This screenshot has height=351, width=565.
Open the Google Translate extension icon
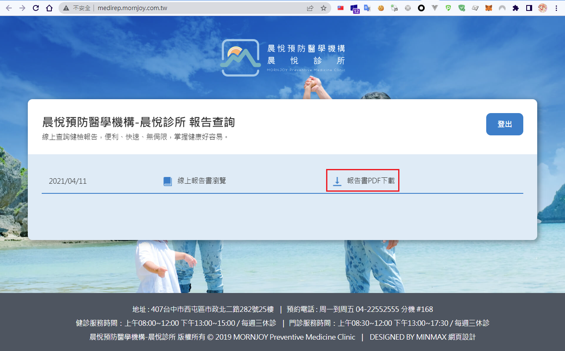point(367,8)
